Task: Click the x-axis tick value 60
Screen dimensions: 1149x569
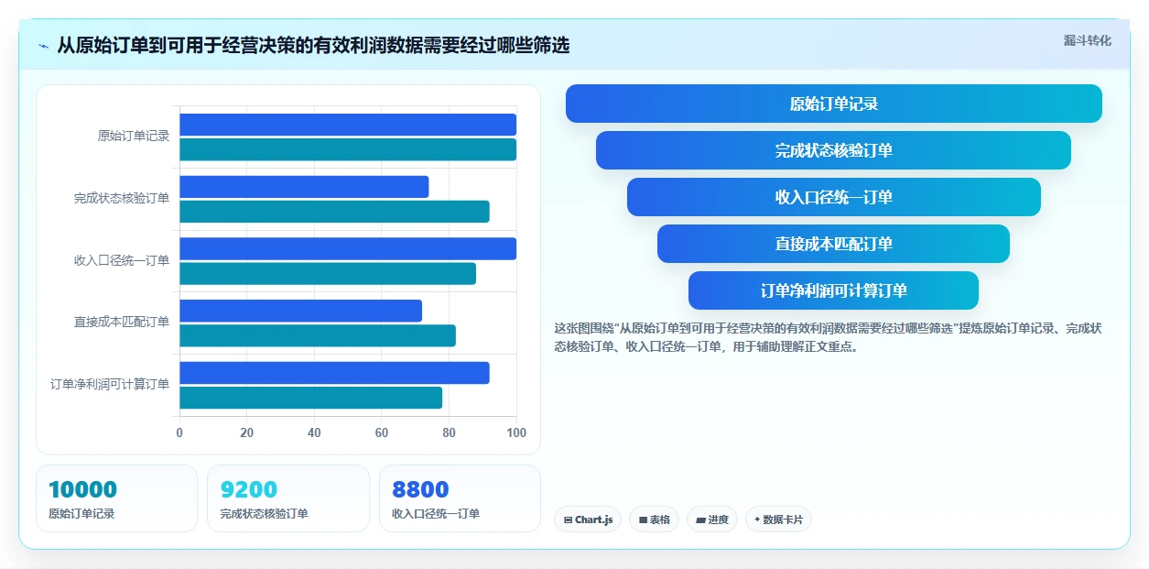Action: (382, 432)
